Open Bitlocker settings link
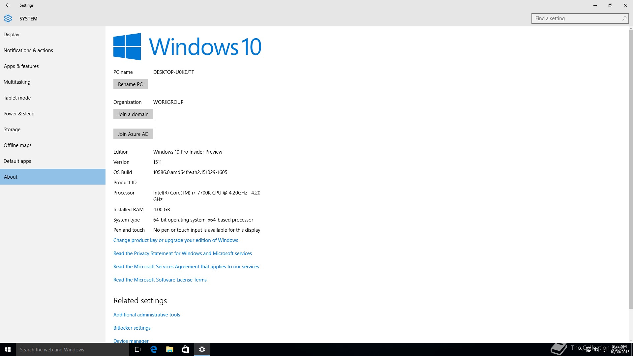Screen dimensions: 633x356 point(132,328)
